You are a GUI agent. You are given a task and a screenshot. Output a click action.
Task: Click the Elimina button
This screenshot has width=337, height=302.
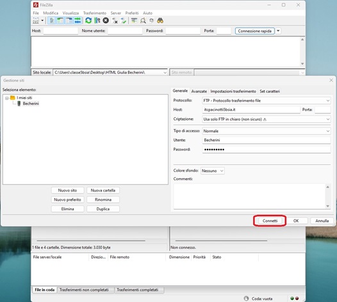(x=67, y=209)
